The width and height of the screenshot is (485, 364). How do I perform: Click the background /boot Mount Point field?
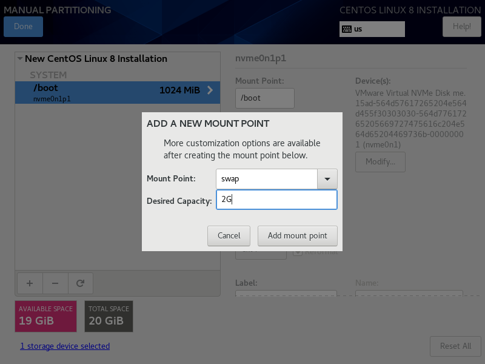(x=265, y=98)
